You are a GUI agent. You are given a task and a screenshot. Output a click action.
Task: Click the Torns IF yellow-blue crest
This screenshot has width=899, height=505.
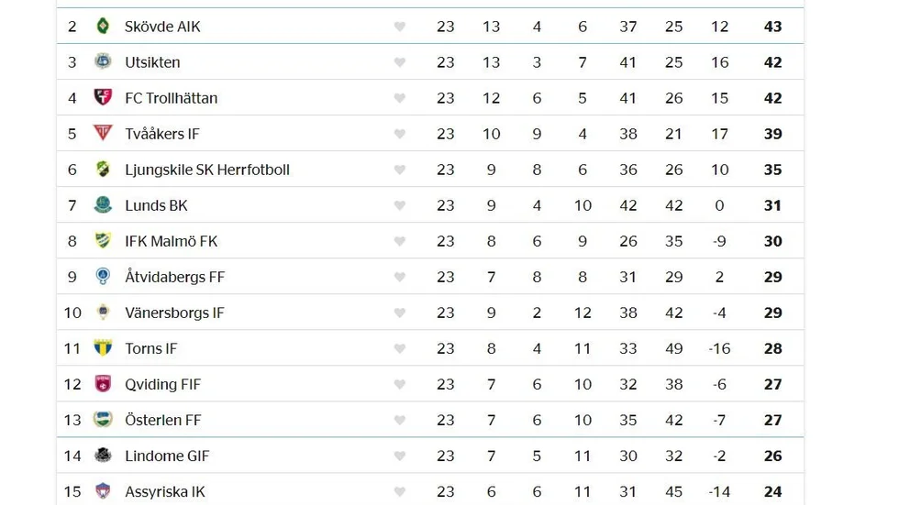click(x=103, y=347)
